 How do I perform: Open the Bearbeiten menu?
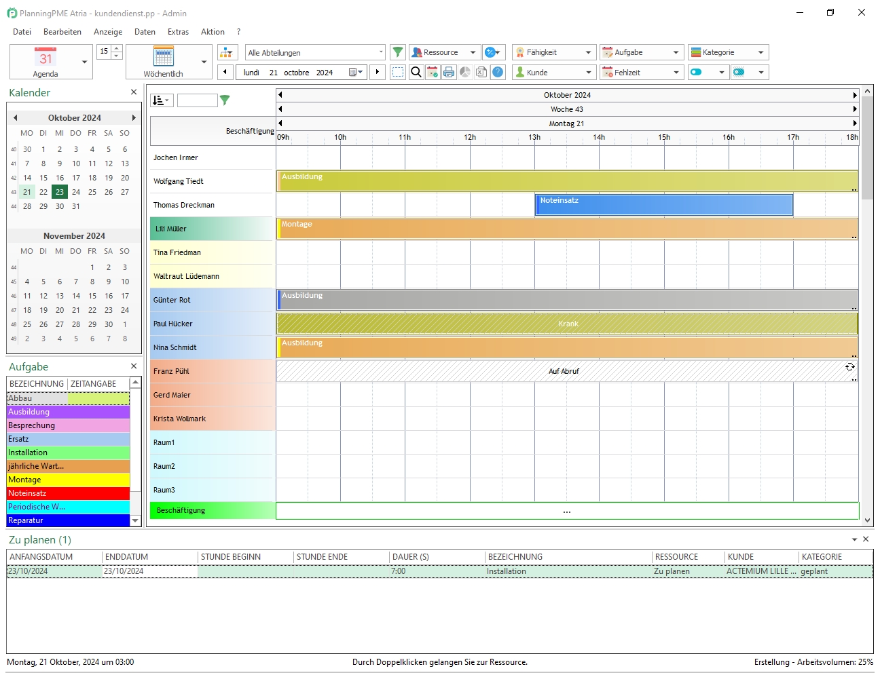click(62, 32)
